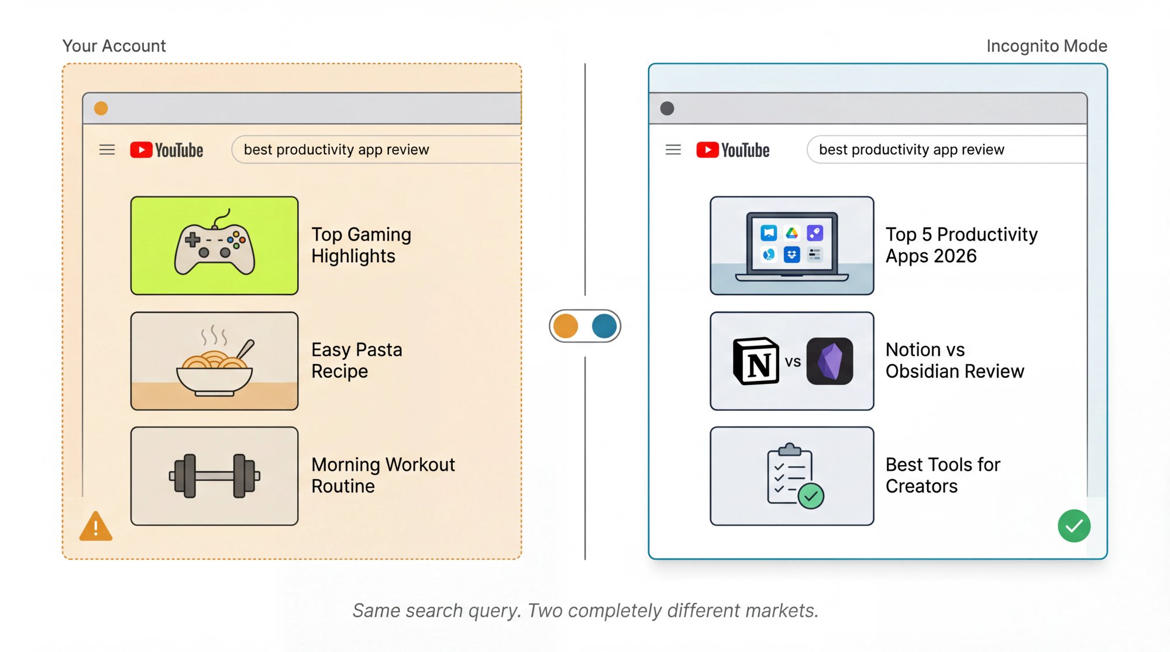Image resolution: width=1170 pixels, height=652 pixels.
Task: Click Morning Workout Routine title
Action: 383,475
